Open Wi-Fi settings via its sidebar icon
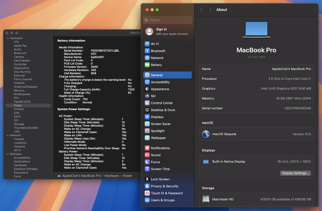Viewport: 322px width, 211px height. 147,44
